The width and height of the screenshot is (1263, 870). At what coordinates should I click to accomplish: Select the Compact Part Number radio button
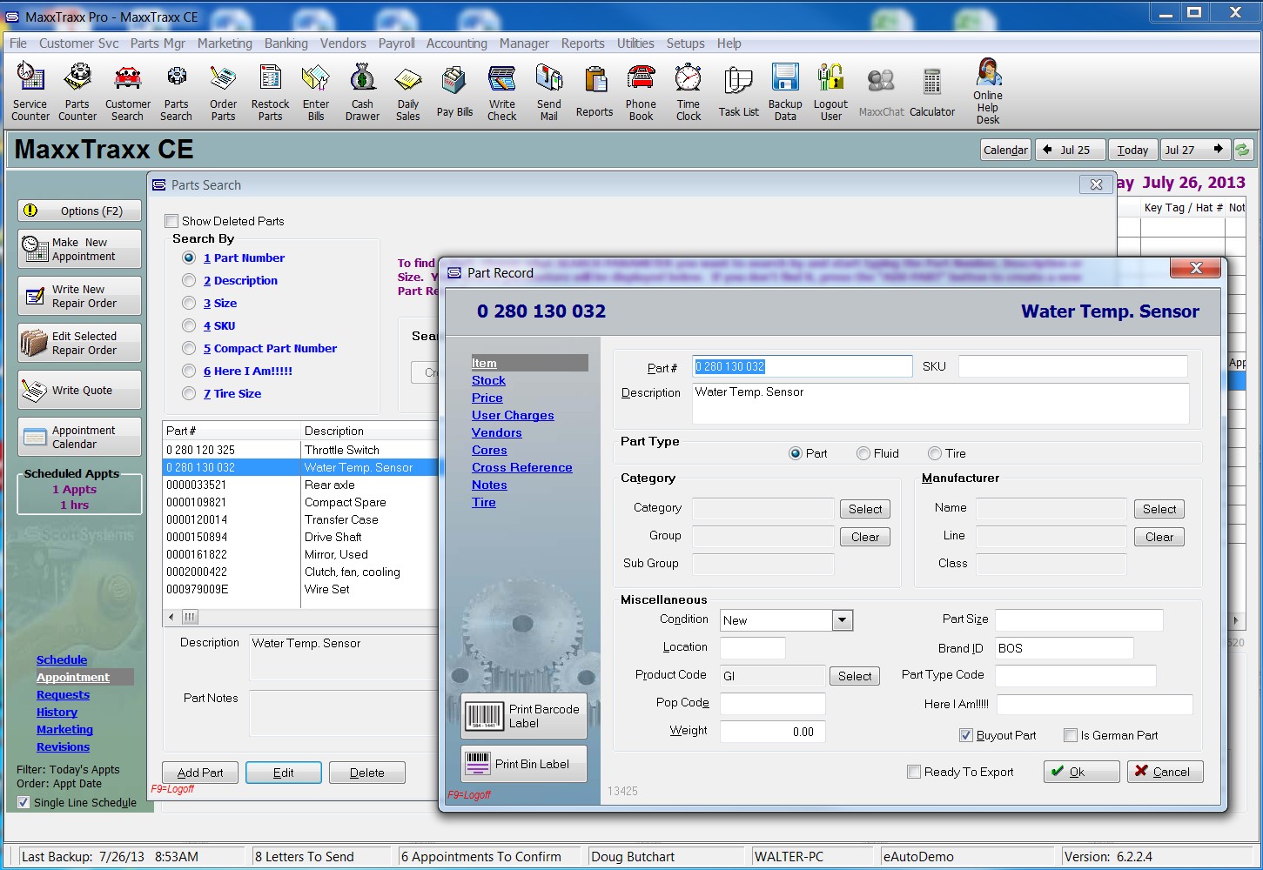(189, 348)
